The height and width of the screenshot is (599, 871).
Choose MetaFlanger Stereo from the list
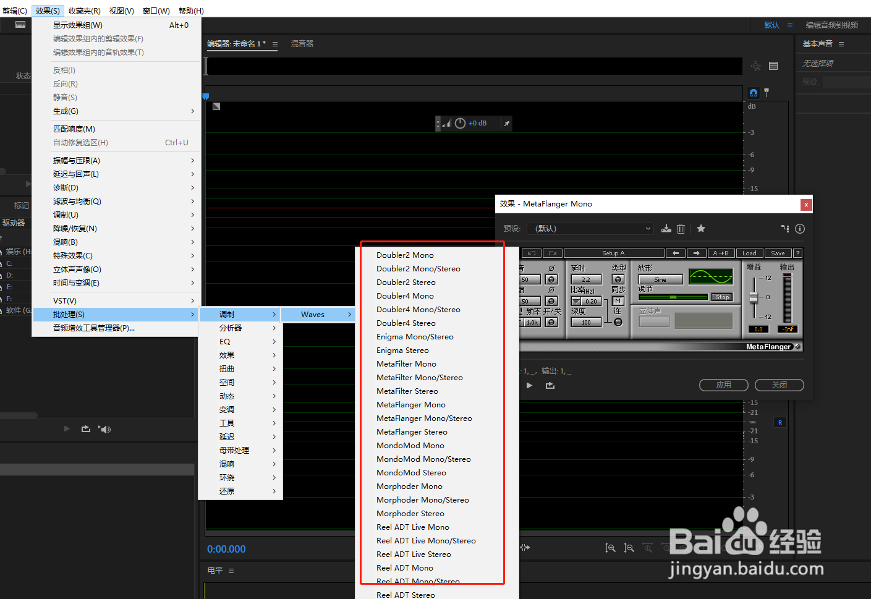tap(412, 432)
